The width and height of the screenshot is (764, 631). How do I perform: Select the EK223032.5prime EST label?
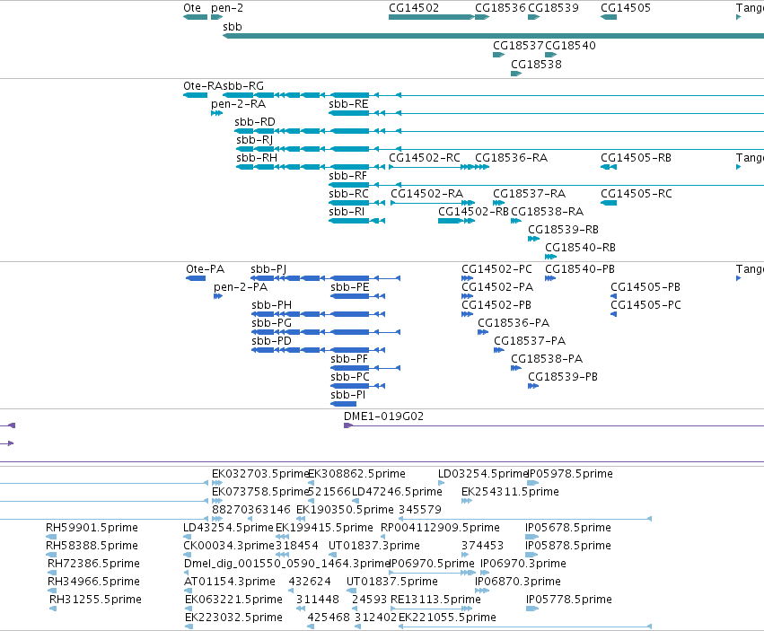[x=234, y=618]
